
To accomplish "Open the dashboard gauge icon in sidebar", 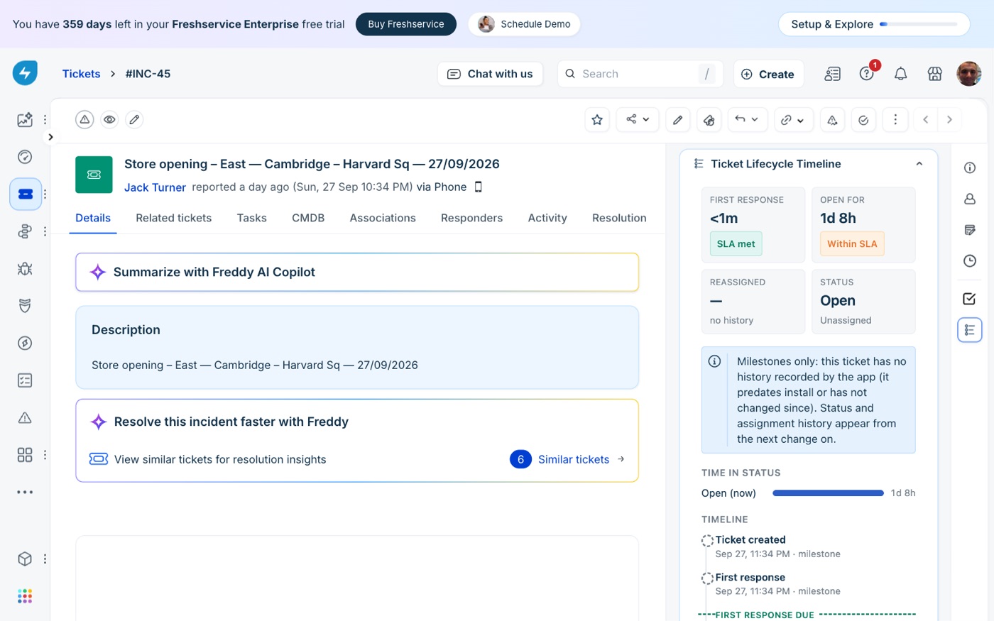I will [25, 157].
